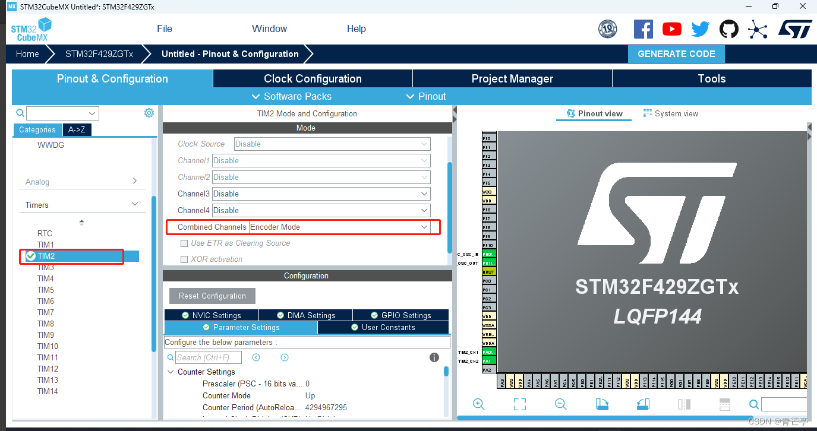Image resolution: width=817 pixels, height=431 pixels.
Task: Click the fit-to-screen brackets icon under pinout
Action: [x=520, y=404]
